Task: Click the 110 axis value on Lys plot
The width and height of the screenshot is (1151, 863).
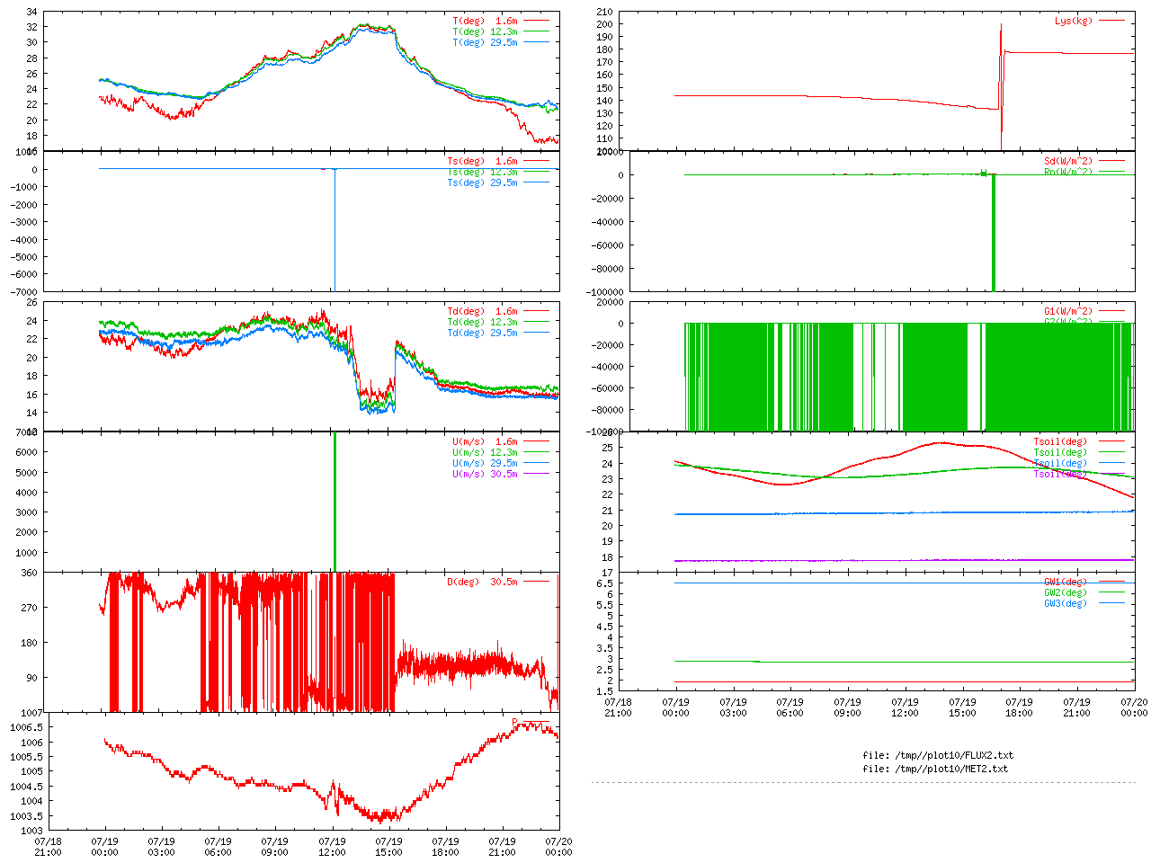Action: (604, 138)
